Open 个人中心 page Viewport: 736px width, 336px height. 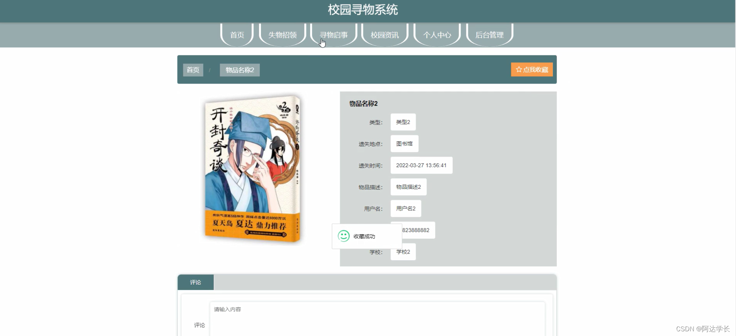[x=437, y=35]
